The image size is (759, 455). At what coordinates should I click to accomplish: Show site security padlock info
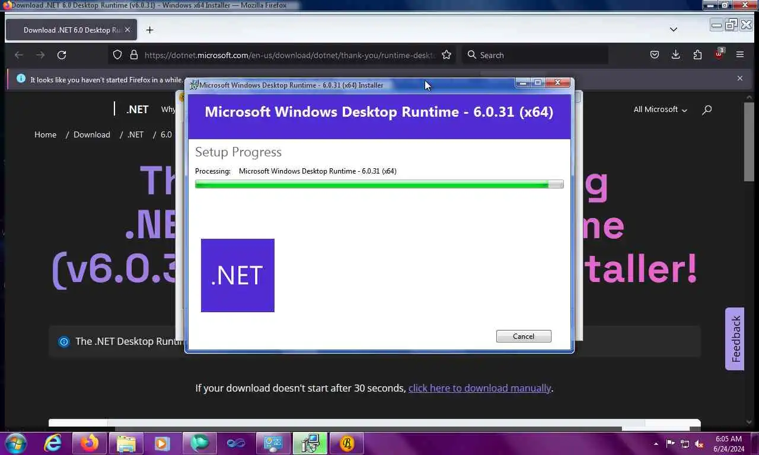(x=133, y=55)
